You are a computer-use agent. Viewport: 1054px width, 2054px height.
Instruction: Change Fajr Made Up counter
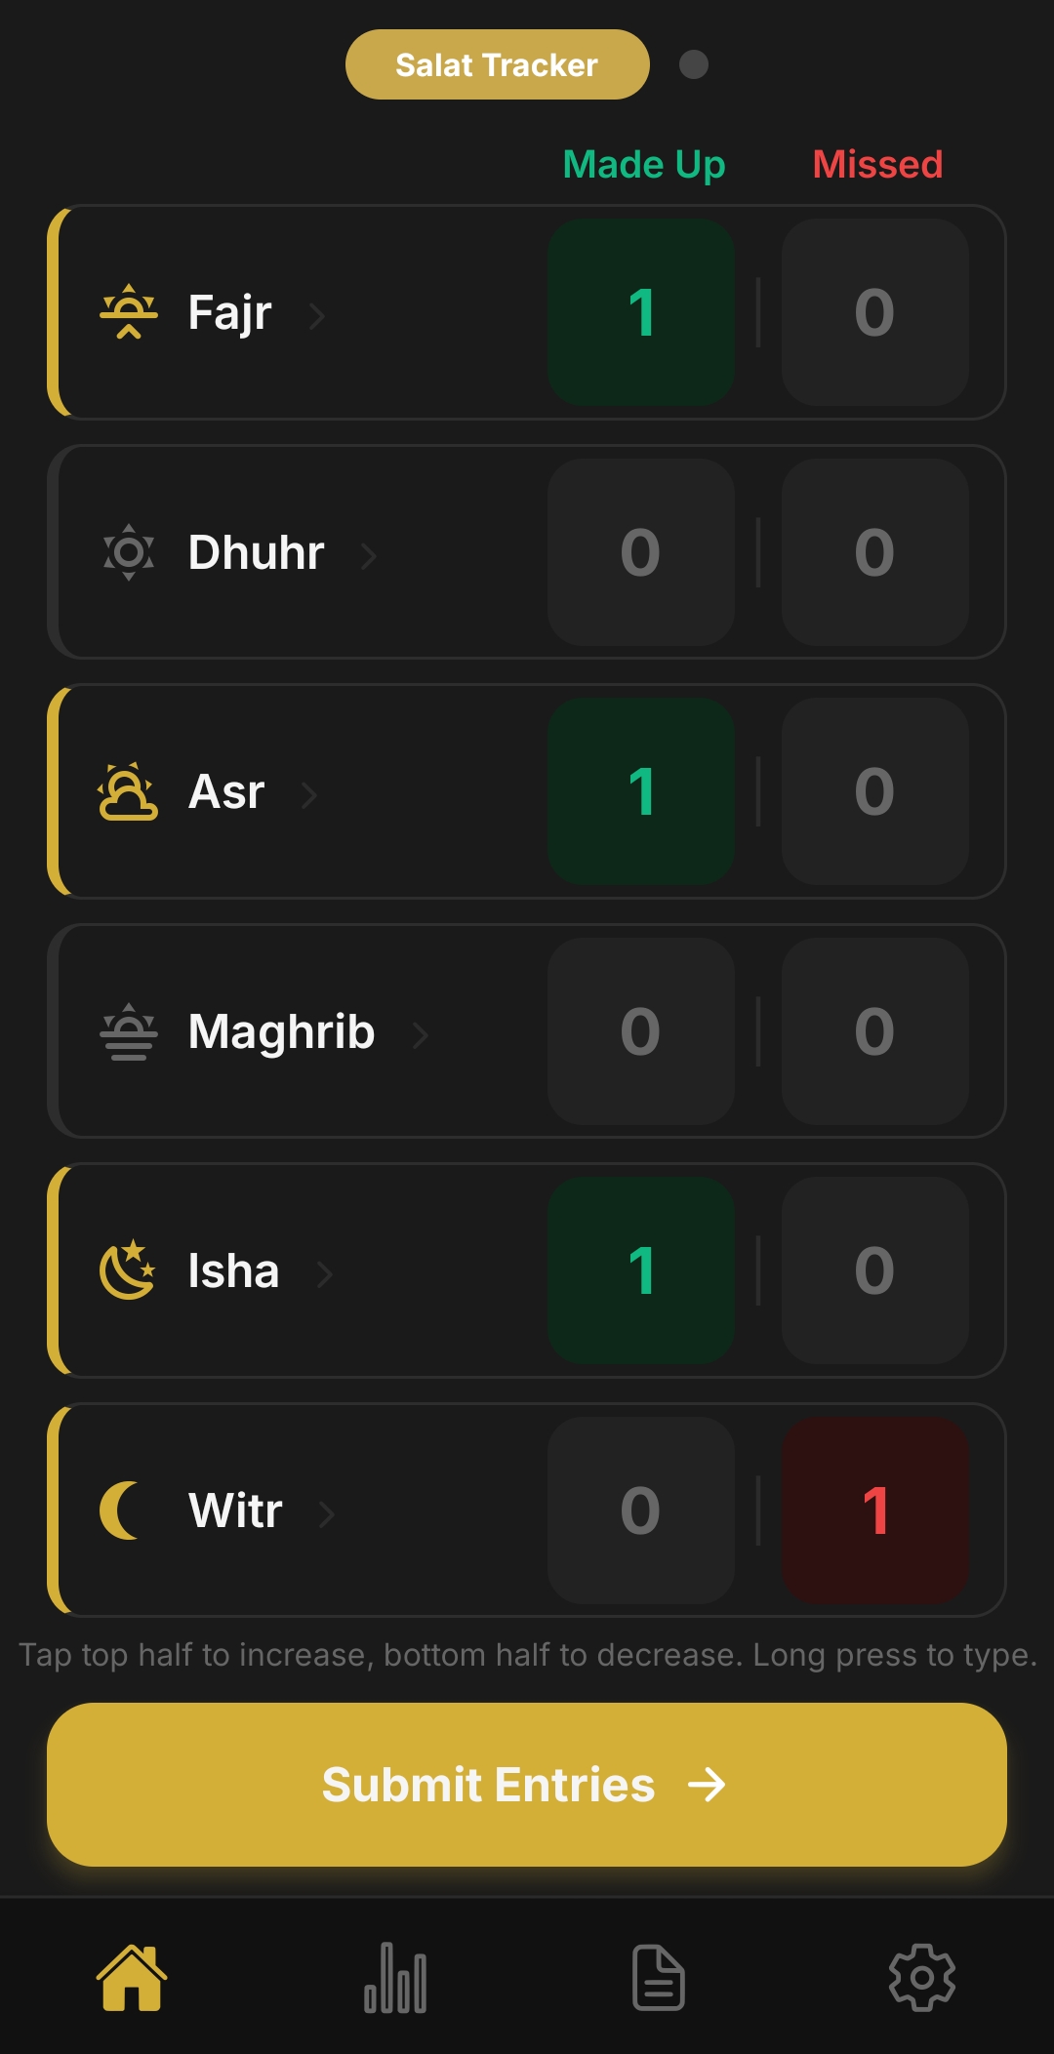(641, 312)
